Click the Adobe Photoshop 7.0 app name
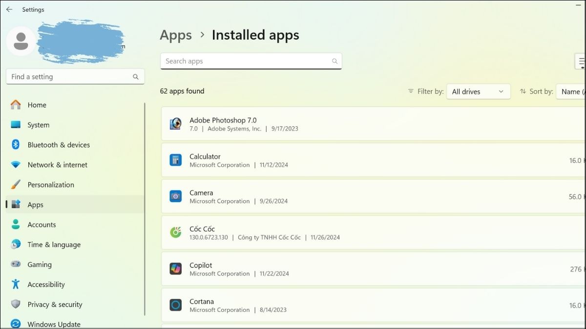Viewport: 586px width, 329px height. tap(223, 120)
